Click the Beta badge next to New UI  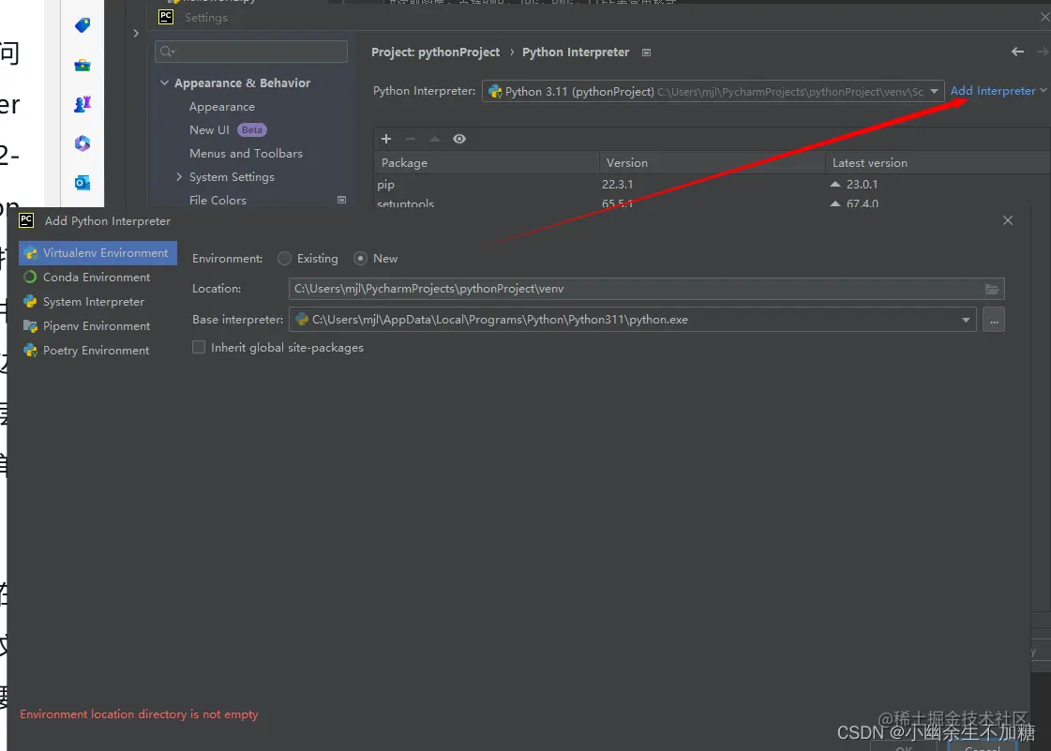pos(252,130)
